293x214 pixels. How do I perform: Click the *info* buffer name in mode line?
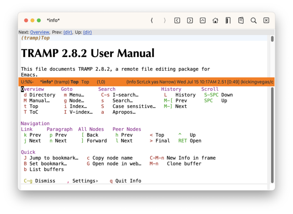pyautogui.click(x=46, y=82)
